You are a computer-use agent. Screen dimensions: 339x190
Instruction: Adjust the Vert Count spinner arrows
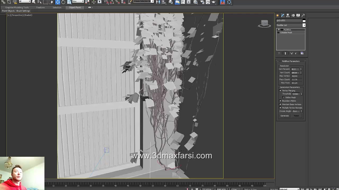[x=301, y=73]
